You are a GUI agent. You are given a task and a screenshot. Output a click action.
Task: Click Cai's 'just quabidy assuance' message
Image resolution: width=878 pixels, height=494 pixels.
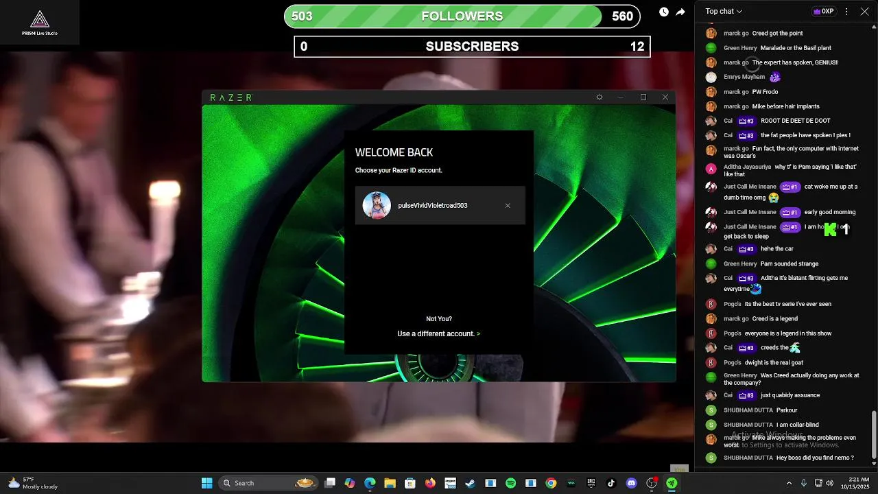[x=790, y=395]
